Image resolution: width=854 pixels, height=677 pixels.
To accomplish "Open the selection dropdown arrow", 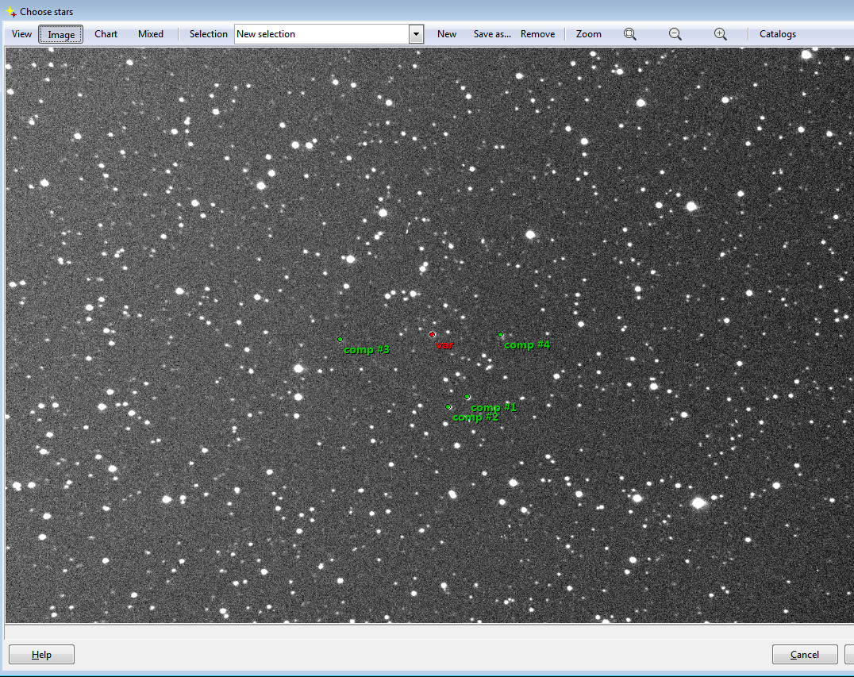I will (x=417, y=34).
